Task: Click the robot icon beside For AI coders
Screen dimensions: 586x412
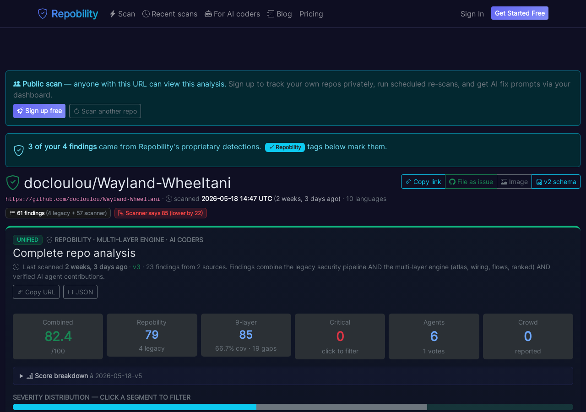Action: tap(208, 14)
